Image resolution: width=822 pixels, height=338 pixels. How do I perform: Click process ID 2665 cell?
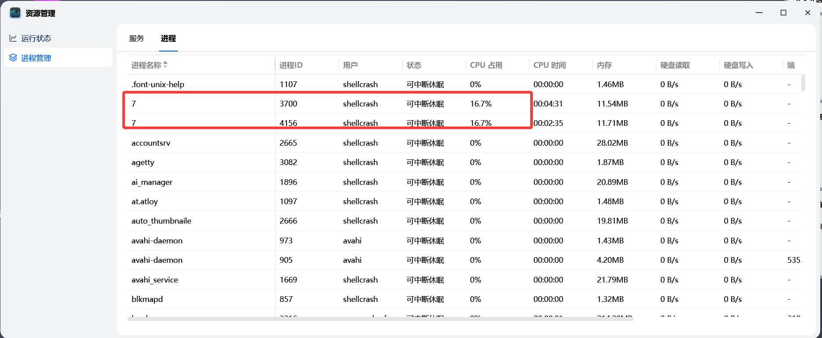tap(288, 143)
